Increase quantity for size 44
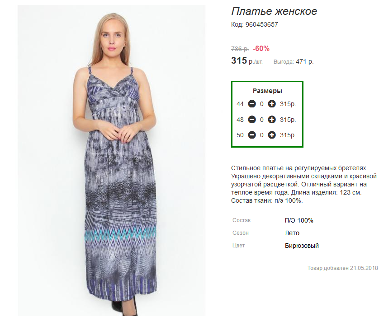 tap(272, 104)
